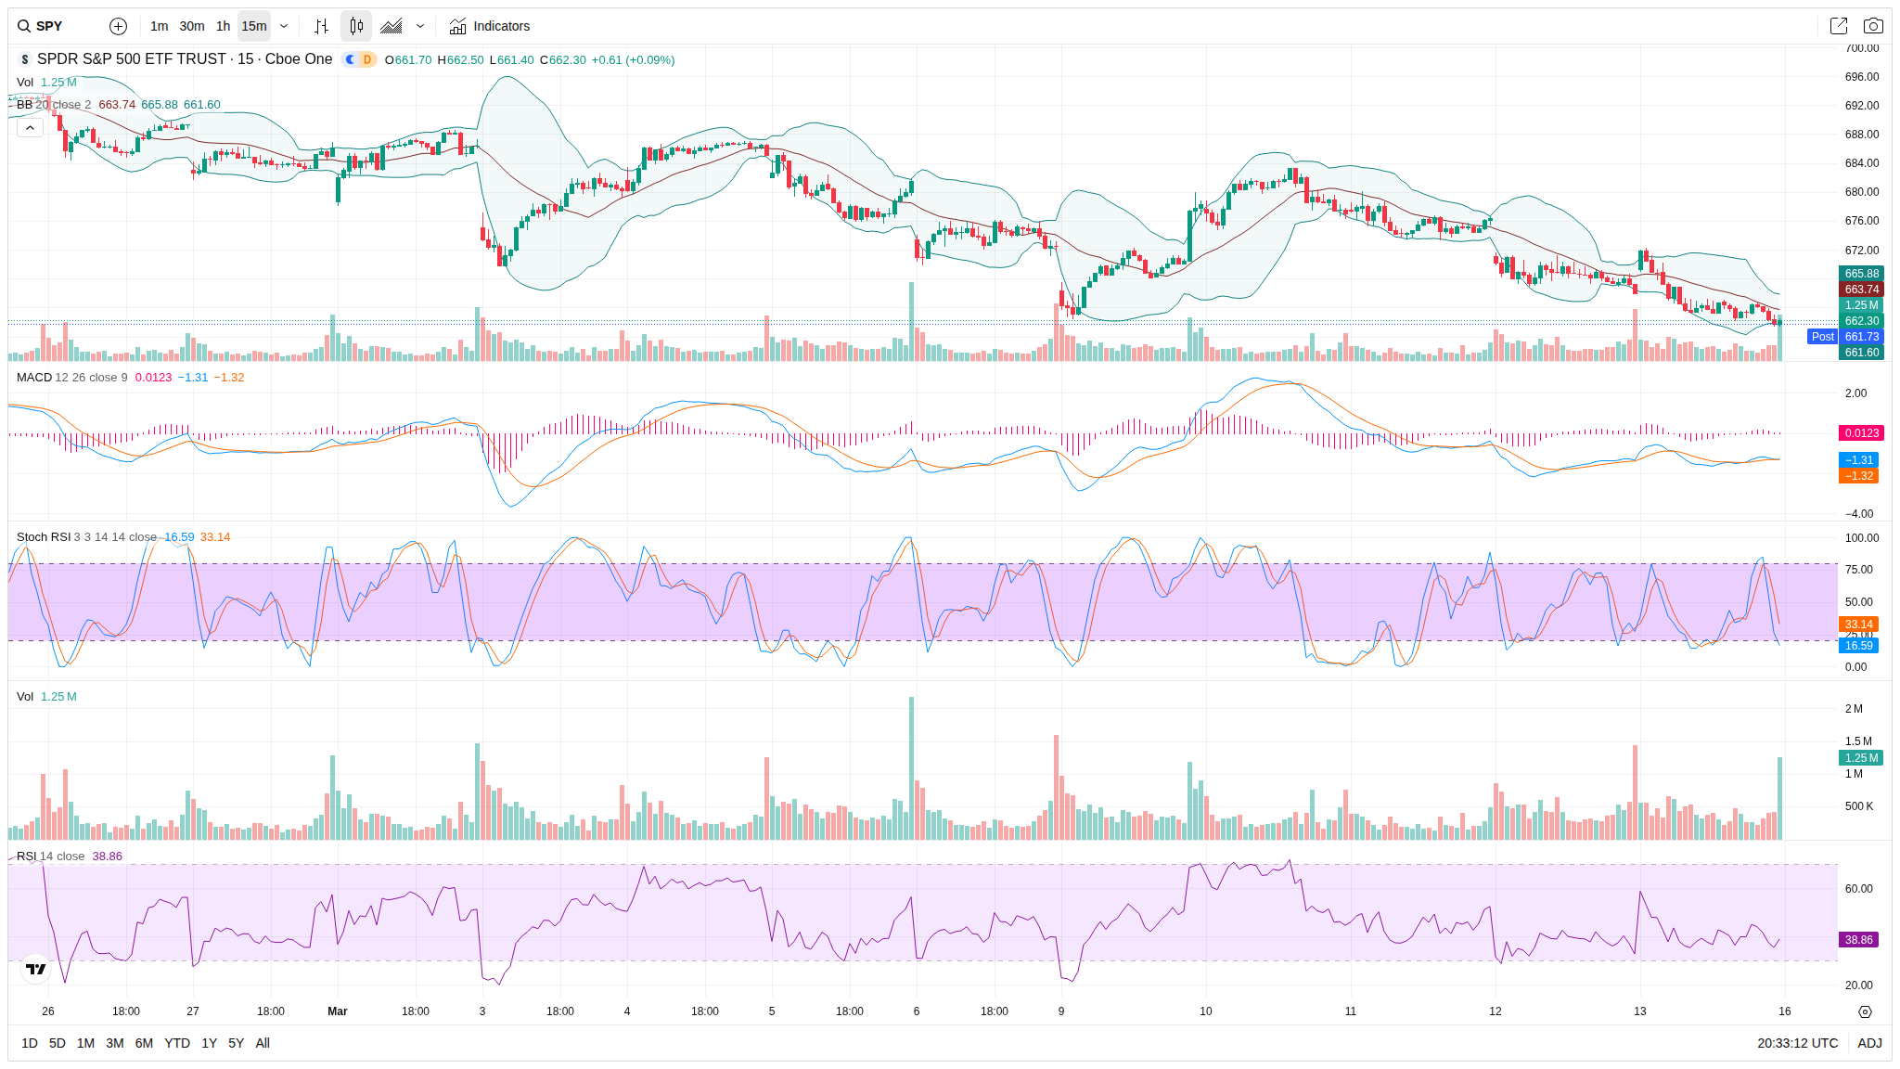Select the Area chart style icon
Viewport: 1900px width, 1069px height.
point(392,26)
